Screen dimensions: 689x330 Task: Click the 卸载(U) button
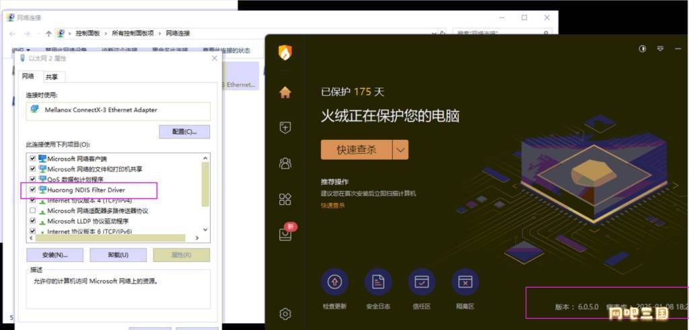(x=118, y=255)
